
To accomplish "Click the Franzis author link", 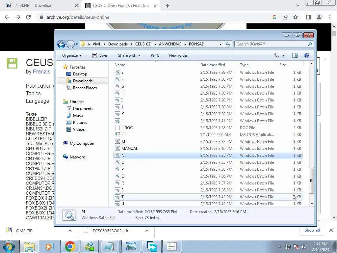I will point(41,71).
